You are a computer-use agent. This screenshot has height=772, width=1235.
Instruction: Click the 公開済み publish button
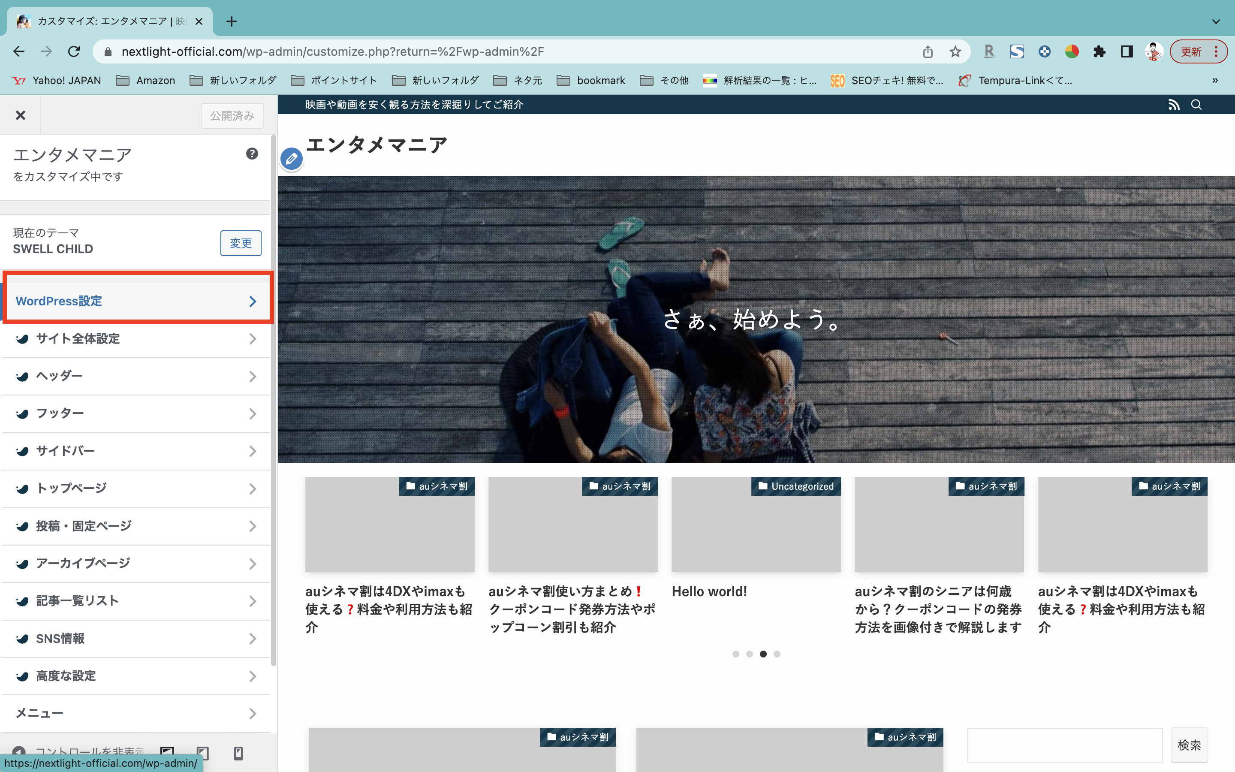pos(232,116)
